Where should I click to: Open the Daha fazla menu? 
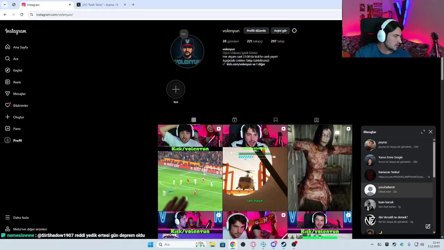(x=17, y=218)
